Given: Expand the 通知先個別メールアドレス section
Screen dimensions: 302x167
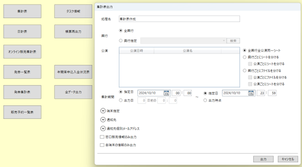Looking at the screenshot, I should 103,128.
